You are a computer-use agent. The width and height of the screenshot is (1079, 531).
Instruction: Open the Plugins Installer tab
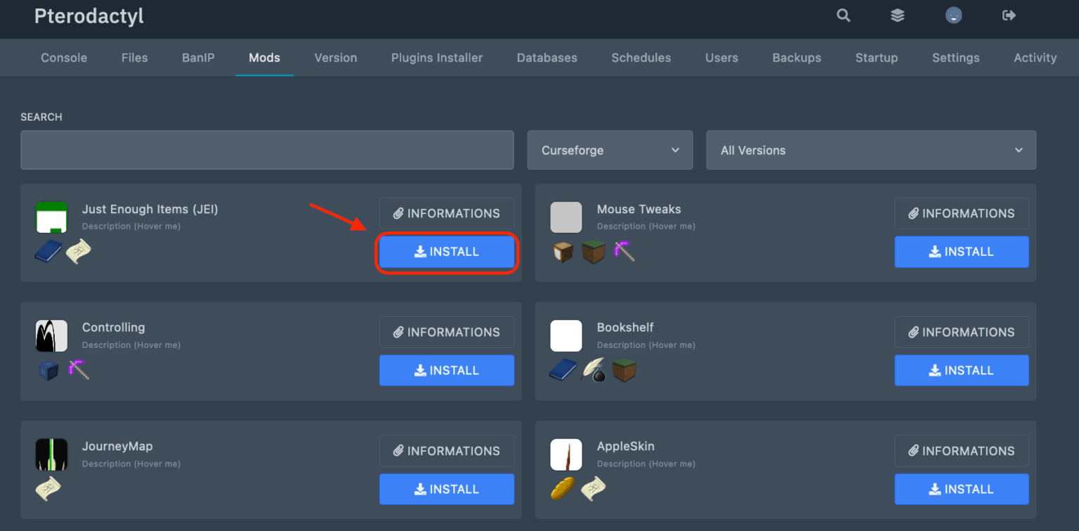436,58
